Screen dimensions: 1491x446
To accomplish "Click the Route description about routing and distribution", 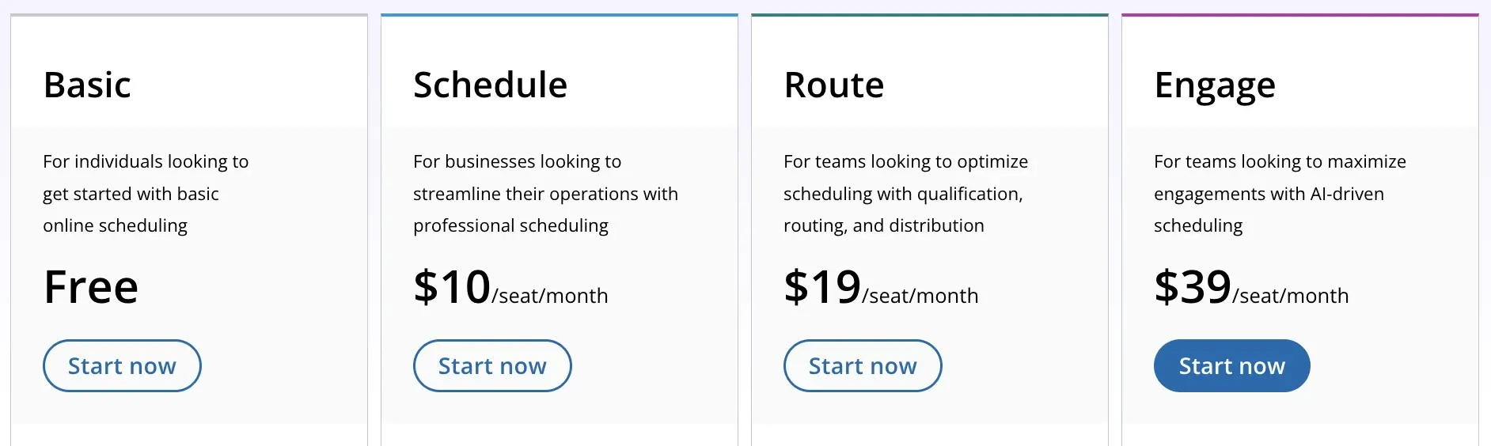I will pyautogui.click(x=905, y=194).
